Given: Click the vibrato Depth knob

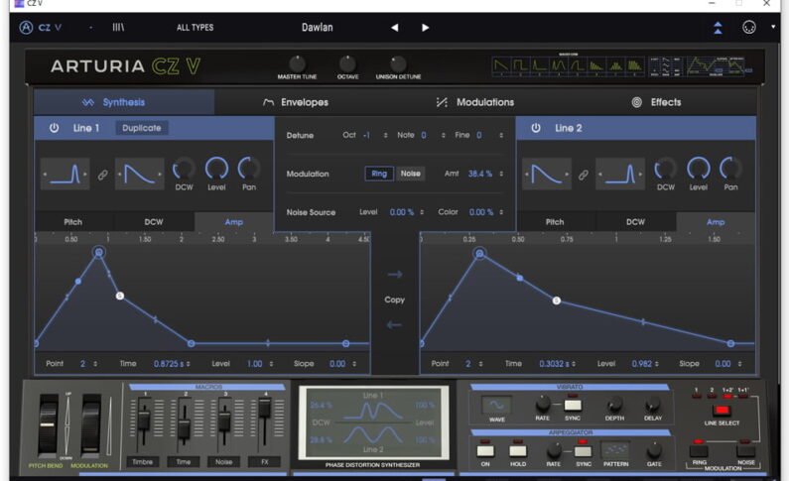Looking at the screenshot, I should (x=614, y=404).
